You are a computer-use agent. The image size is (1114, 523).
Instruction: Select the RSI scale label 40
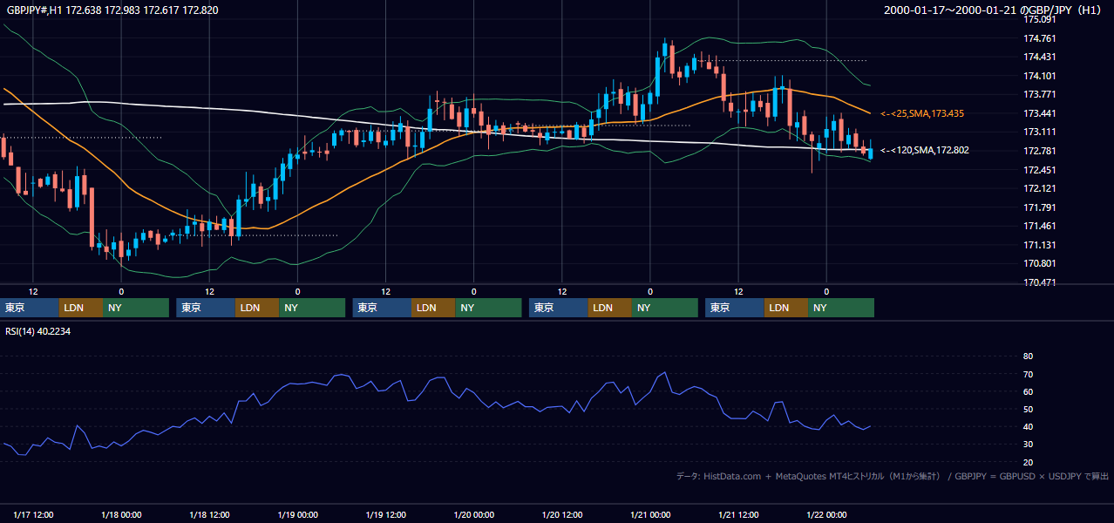[1028, 426]
